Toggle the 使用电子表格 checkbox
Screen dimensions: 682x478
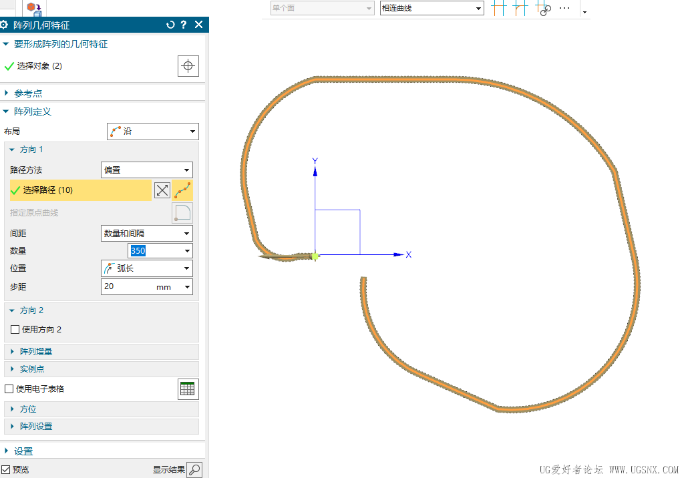(9, 389)
